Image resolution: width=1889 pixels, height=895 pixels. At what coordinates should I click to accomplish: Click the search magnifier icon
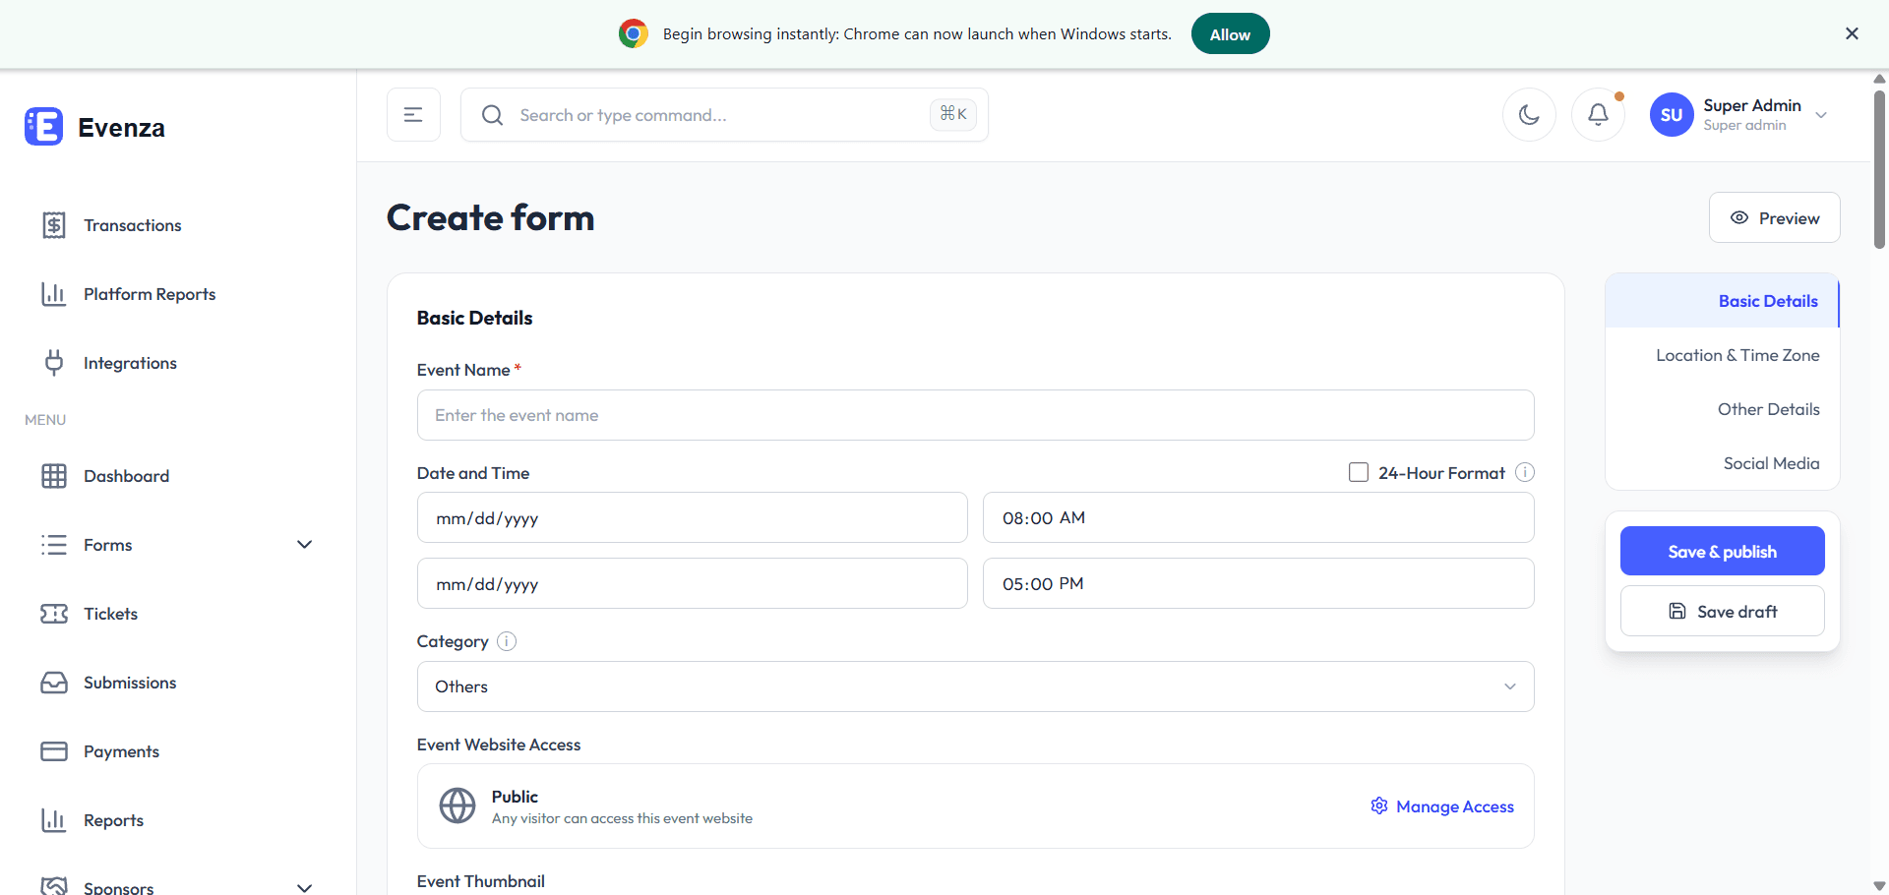pyautogui.click(x=492, y=115)
